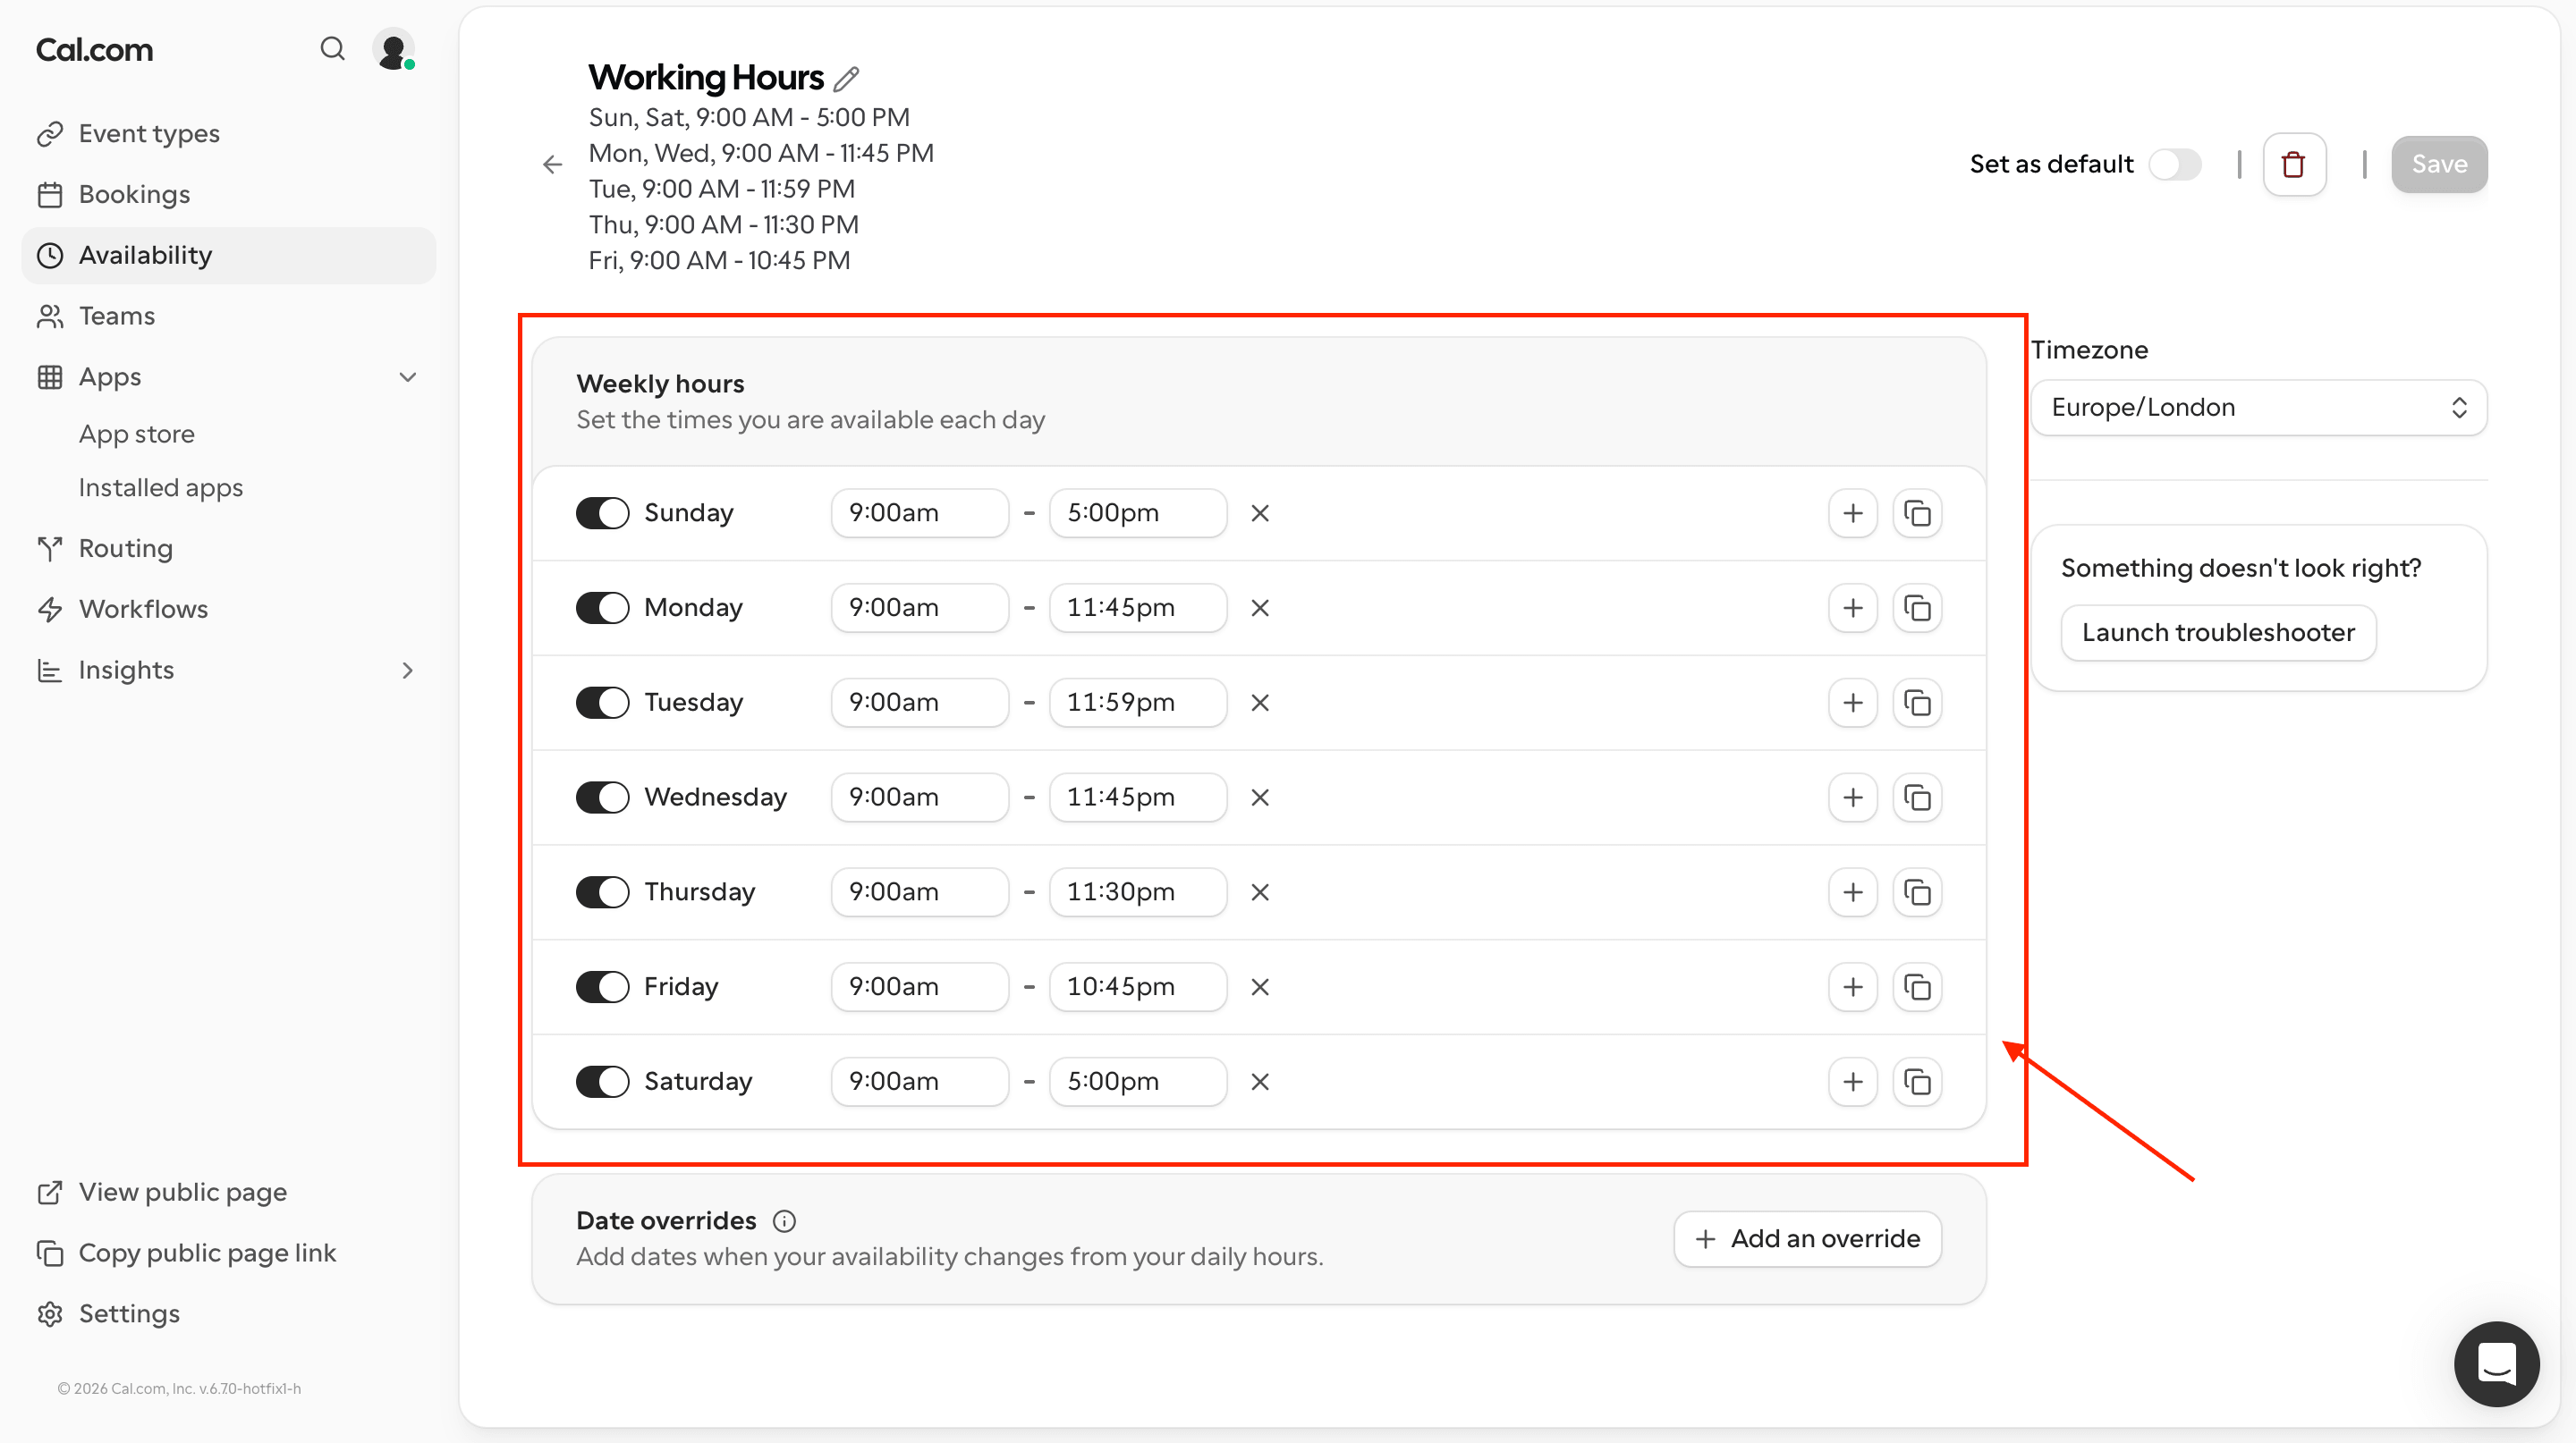Image resolution: width=2576 pixels, height=1443 pixels.
Task: Open Workflows in the sidebar
Action: tap(228, 609)
